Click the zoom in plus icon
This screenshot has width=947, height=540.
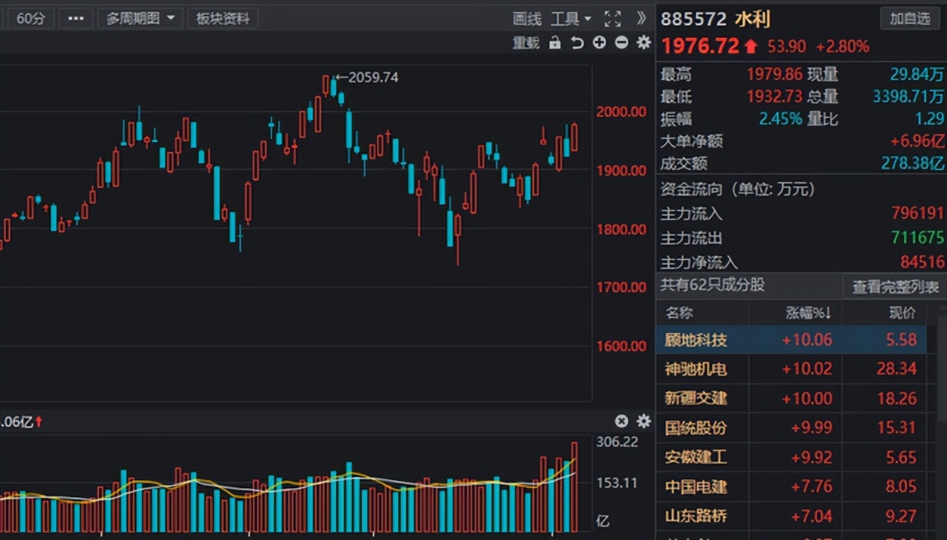click(599, 43)
